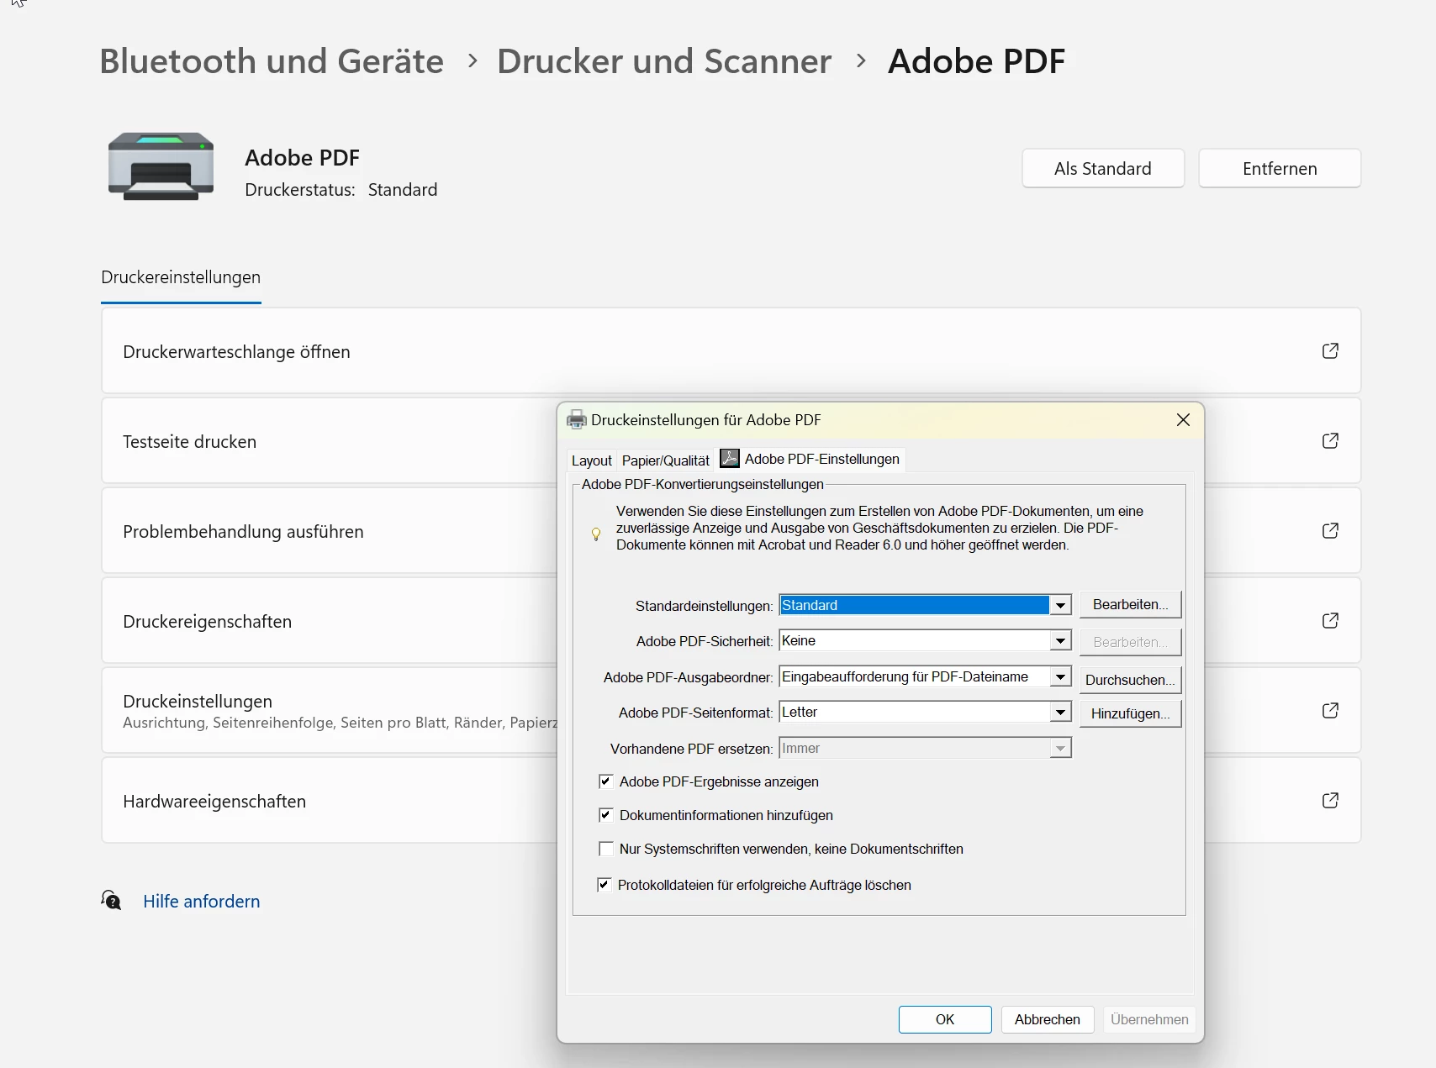Image resolution: width=1436 pixels, height=1068 pixels.
Task: Click Bearbeiten next to Standardeinstellungen
Action: point(1131,605)
